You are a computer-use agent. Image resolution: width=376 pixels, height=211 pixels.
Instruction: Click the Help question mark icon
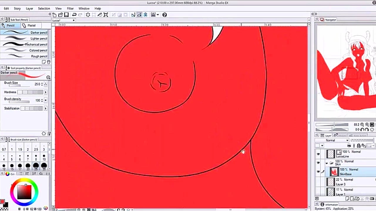164,15
